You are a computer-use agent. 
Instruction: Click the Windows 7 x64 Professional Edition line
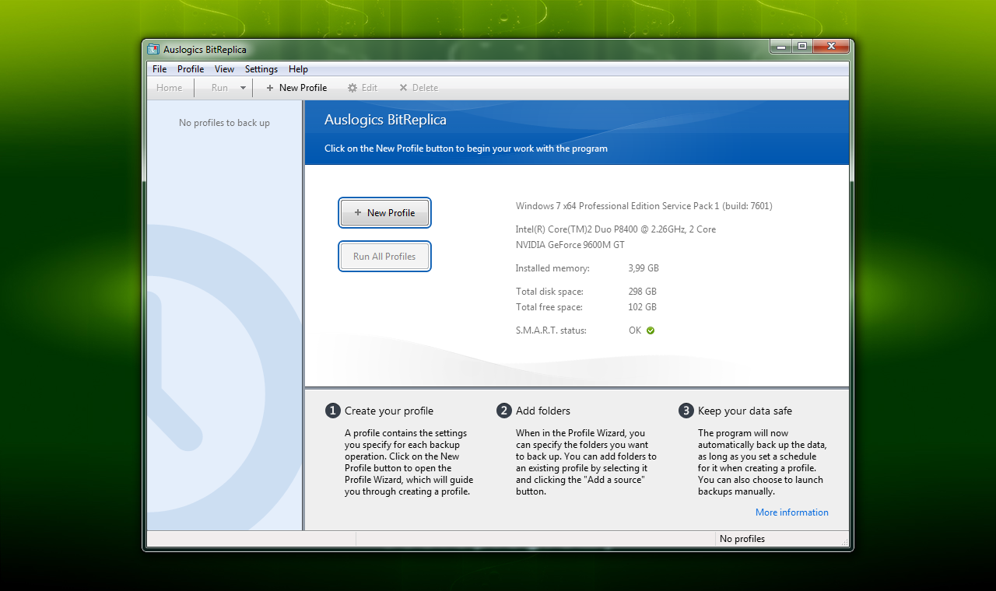(644, 206)
